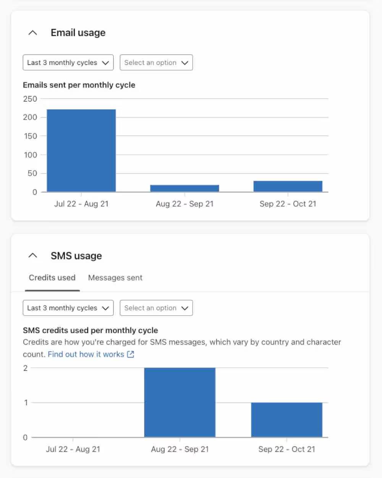Collapse the SMS usage section chevron
The height and width of the screenshot is (478, 382).
[33, 255]
